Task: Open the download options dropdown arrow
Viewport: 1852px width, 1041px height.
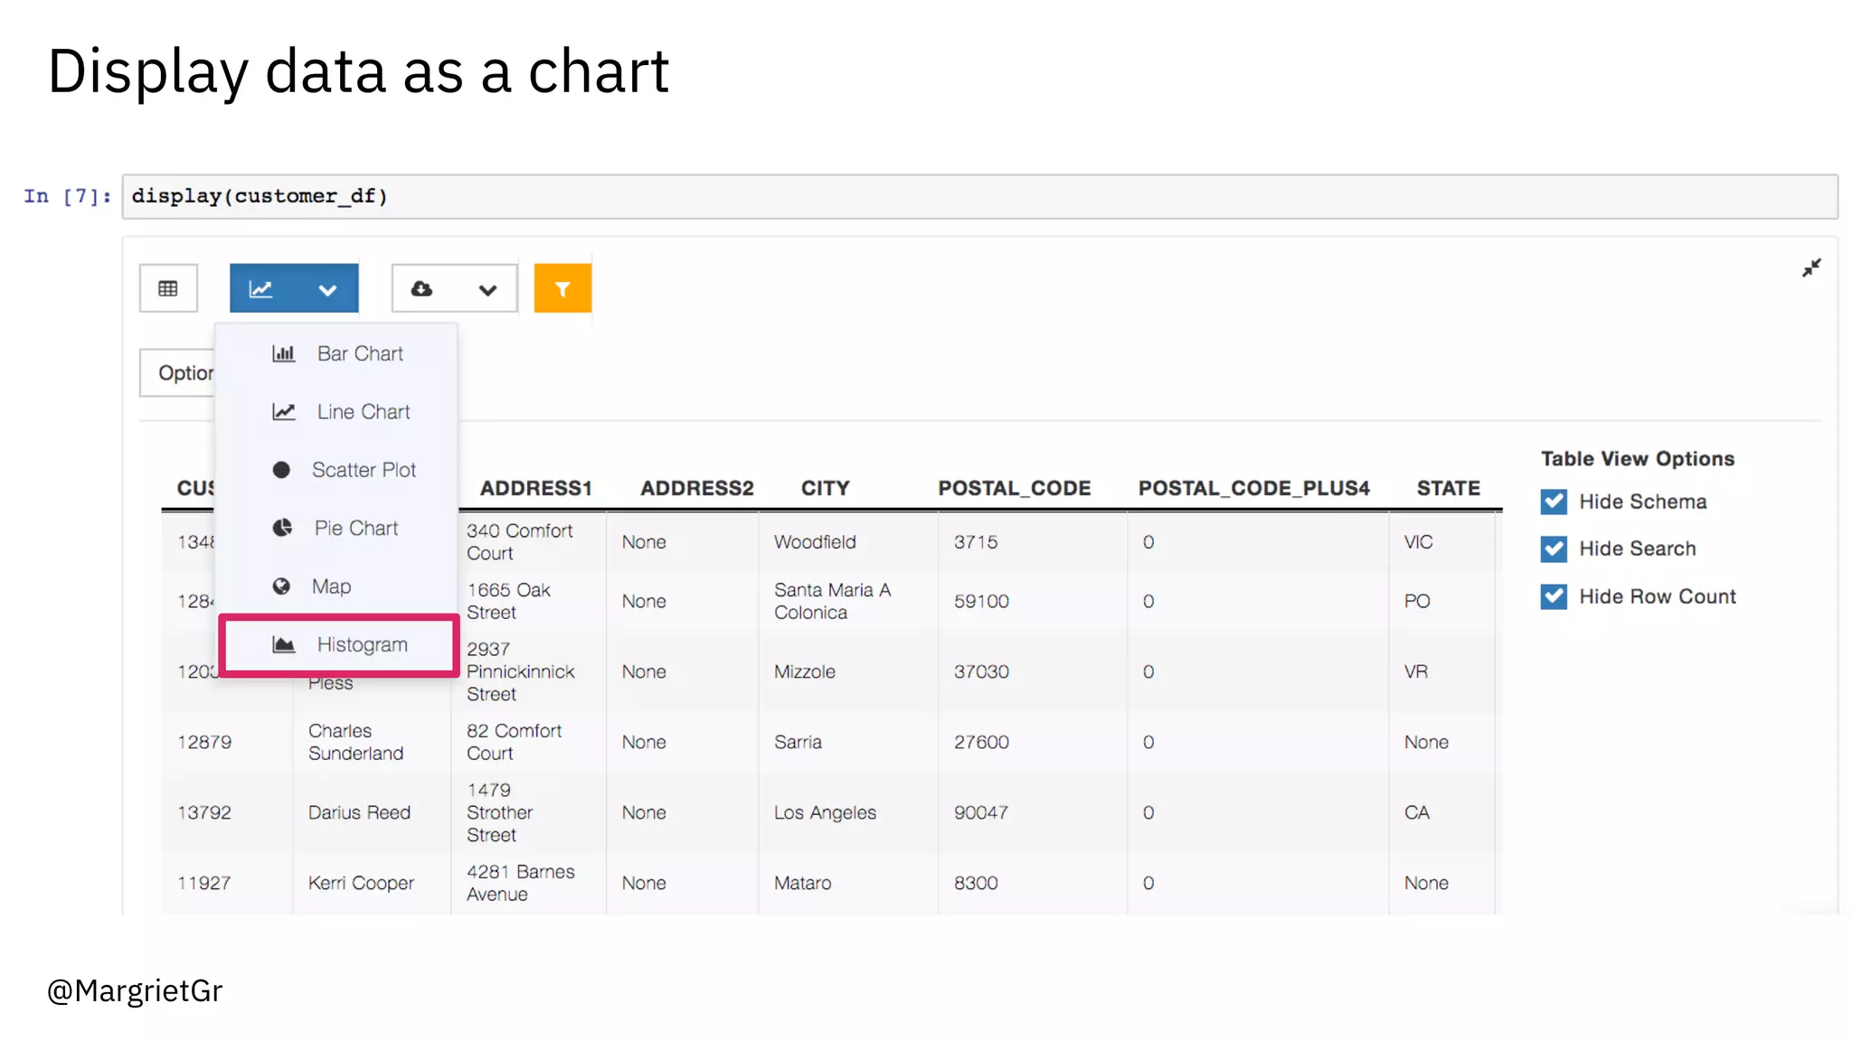Action: (x=487, y=290)
